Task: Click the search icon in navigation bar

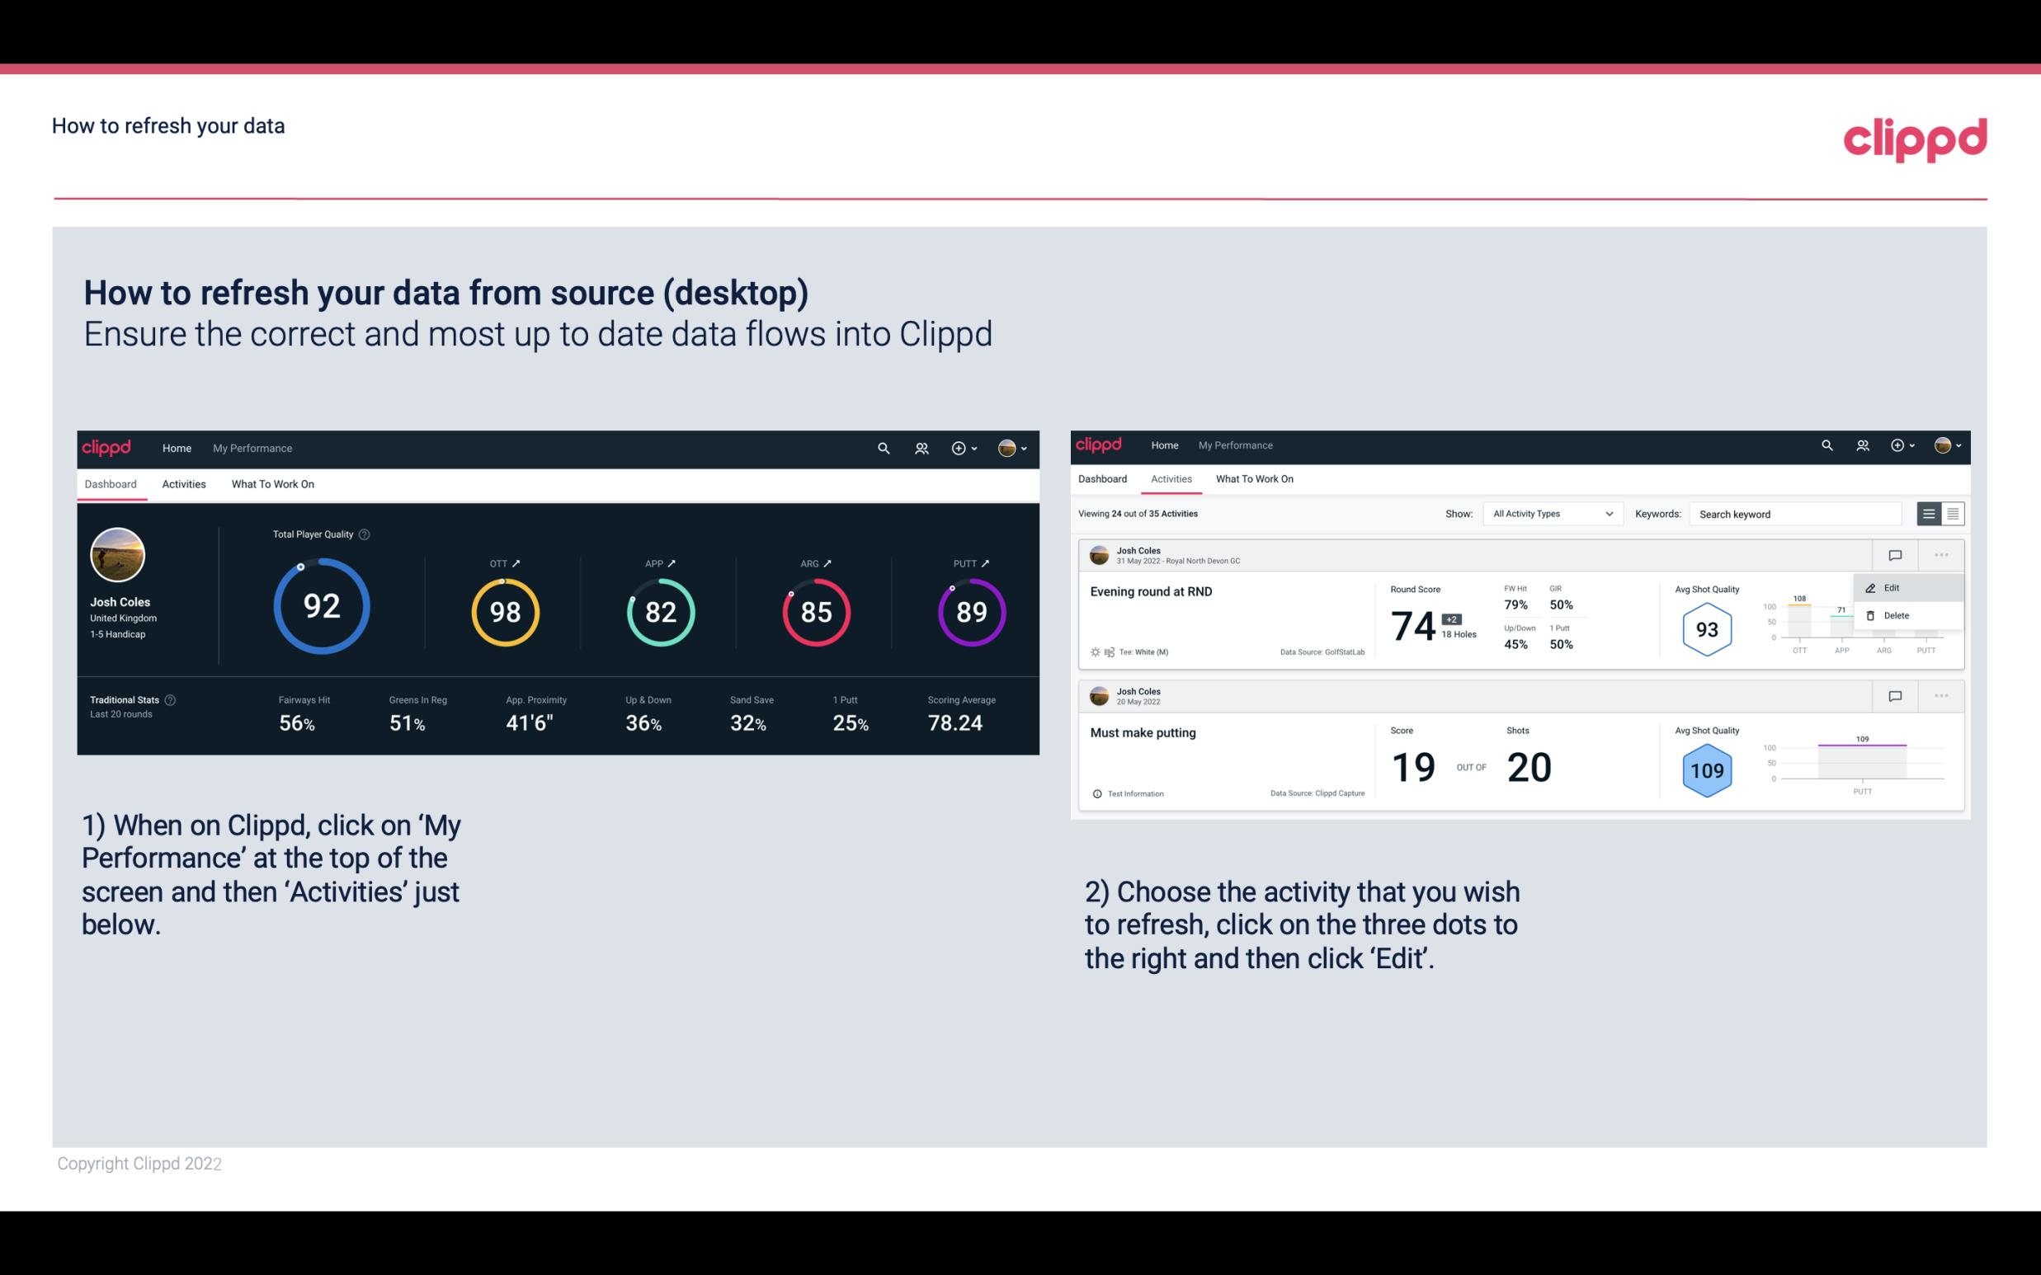Action: (882, 448)
